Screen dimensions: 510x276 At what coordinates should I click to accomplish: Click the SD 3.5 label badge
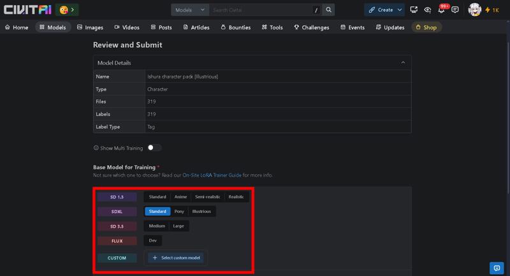117,226
